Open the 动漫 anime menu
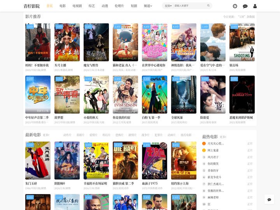Image resolution: width=280 pixels, height=210 pixels. [105, 6]
